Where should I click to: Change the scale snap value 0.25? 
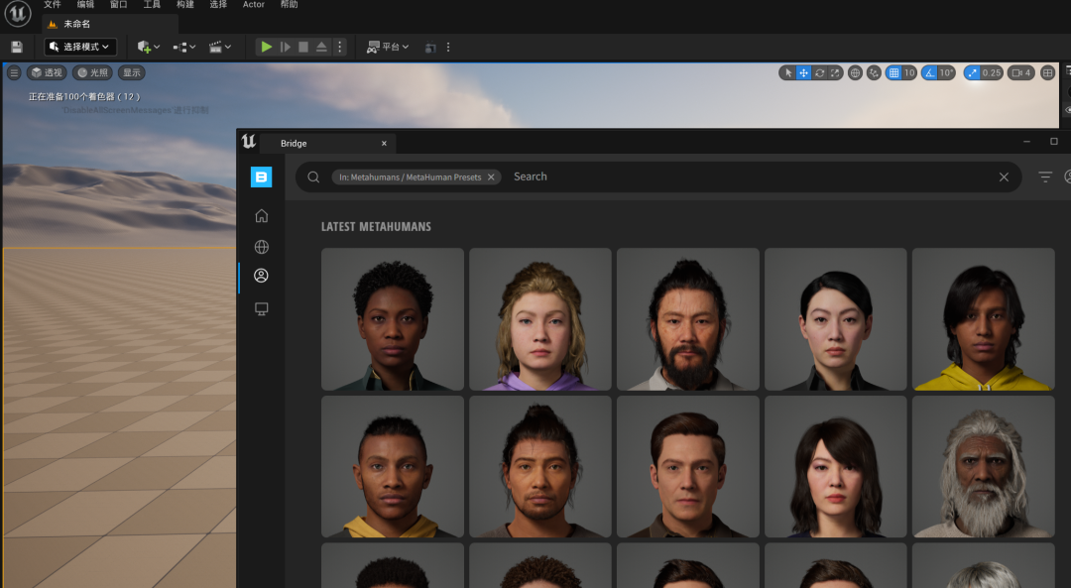click(x=992, y=73)
